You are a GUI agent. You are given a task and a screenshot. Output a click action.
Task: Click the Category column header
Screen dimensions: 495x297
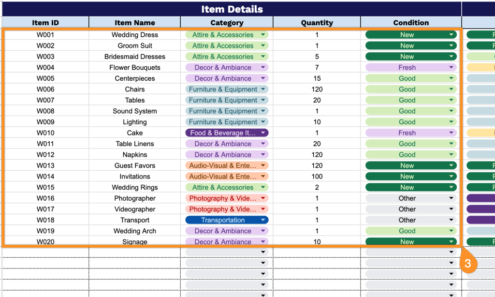227,23
